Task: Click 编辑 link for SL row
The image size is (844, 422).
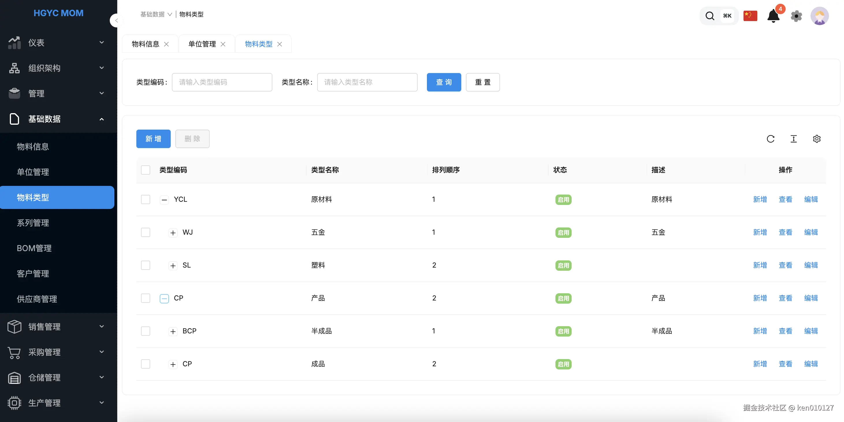Action: [810, 265]
